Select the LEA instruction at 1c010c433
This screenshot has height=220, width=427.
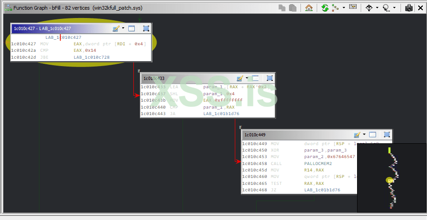click(x=207, y=87)
